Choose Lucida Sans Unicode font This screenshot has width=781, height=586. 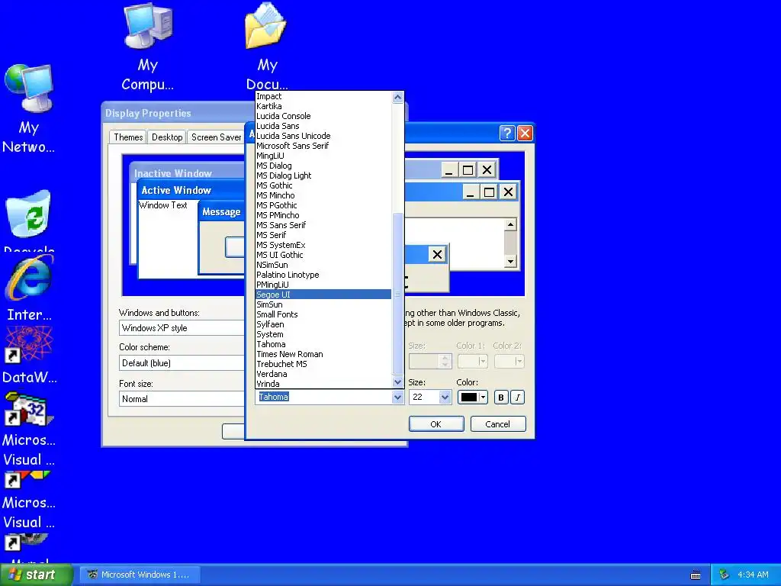pos(323,136)
